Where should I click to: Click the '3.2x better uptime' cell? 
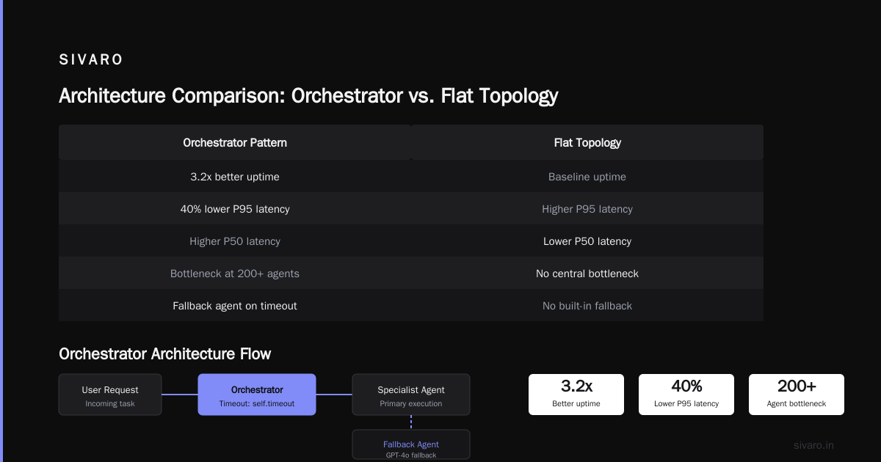[x=235, y=177]
